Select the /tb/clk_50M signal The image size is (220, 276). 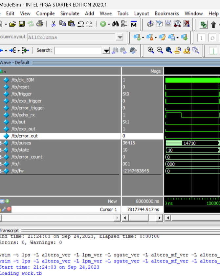tap(23, 80)
